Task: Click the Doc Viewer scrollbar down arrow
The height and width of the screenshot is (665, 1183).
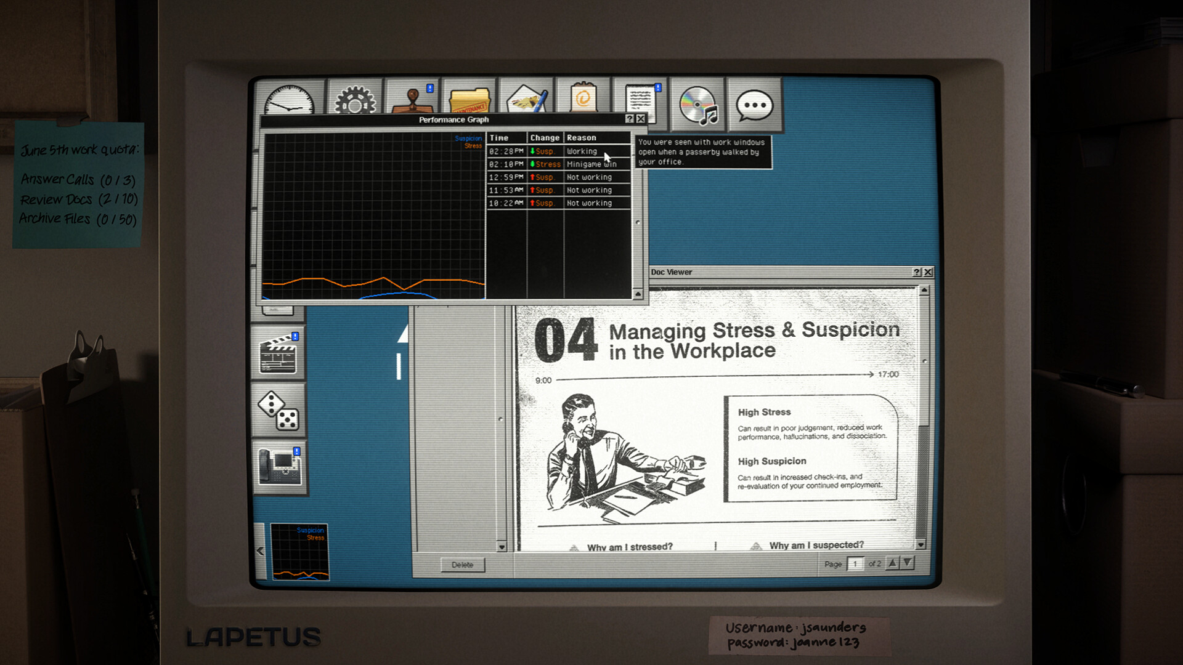Action: pyautogui.click(x=921, y=545)
